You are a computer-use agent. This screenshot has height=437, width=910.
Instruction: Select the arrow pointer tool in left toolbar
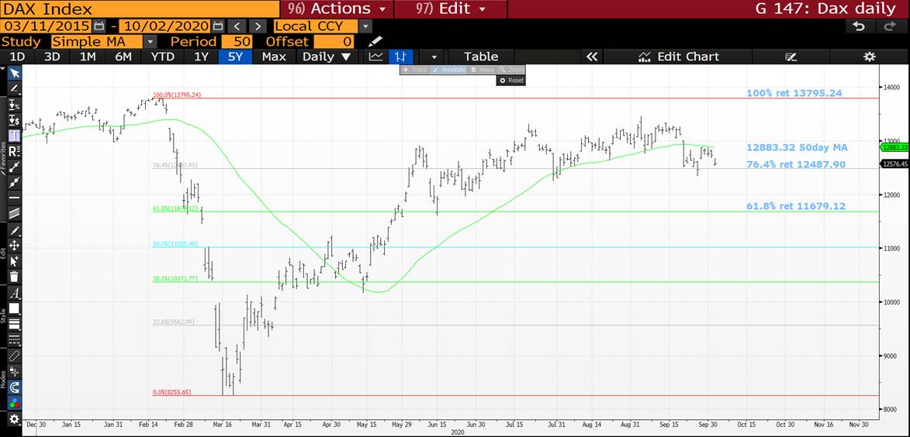(15, 73)
